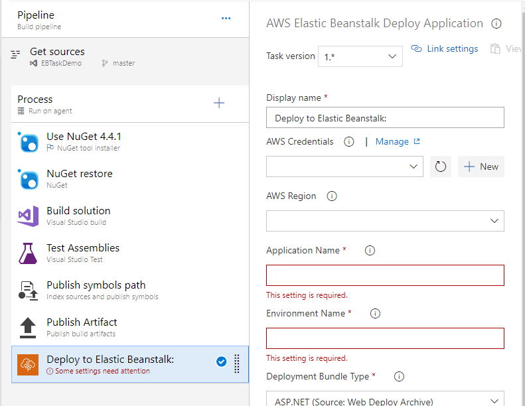Select the Publish symbols path task
The height and width of the screenshot is (406, 525).
tap(130, 291)
